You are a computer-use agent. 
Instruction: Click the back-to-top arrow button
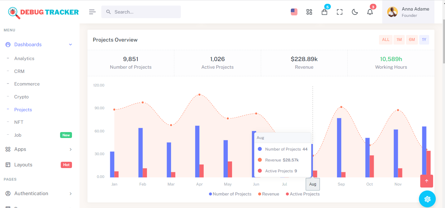[427, 181]
